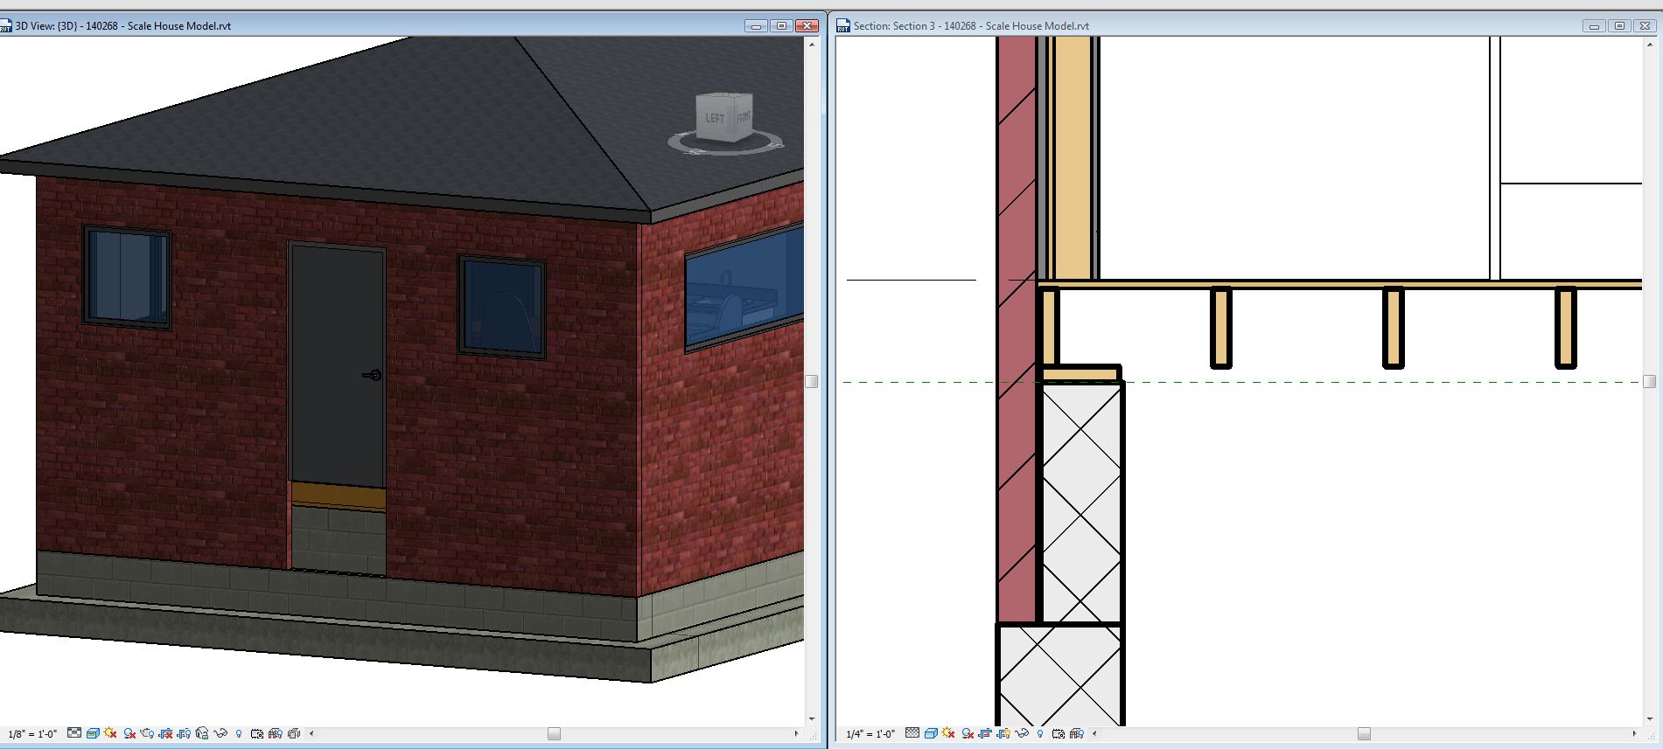The height and width of the screenshot is (749, 1663).
Task: Select the door knob in the 3D view
Action: click(373, 375)
